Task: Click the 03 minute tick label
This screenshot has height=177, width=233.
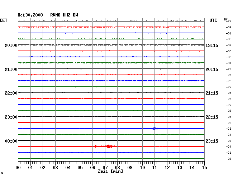Action: coord(55,167)
